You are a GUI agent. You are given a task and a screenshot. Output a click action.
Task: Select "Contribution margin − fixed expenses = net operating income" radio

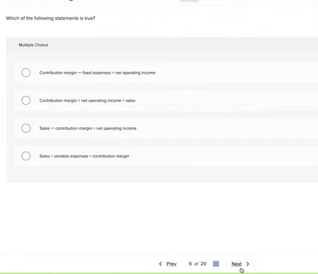click(26, 73)
